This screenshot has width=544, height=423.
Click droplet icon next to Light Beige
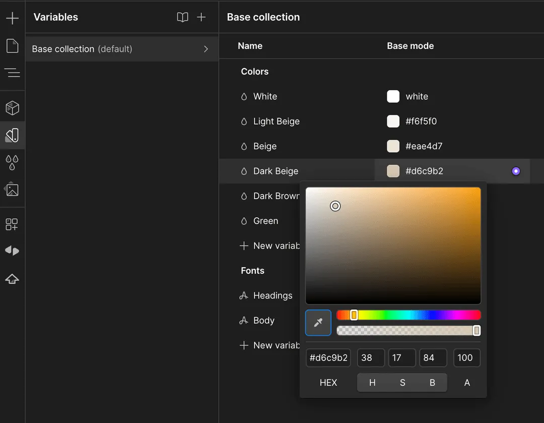click(x=244, y=122)
